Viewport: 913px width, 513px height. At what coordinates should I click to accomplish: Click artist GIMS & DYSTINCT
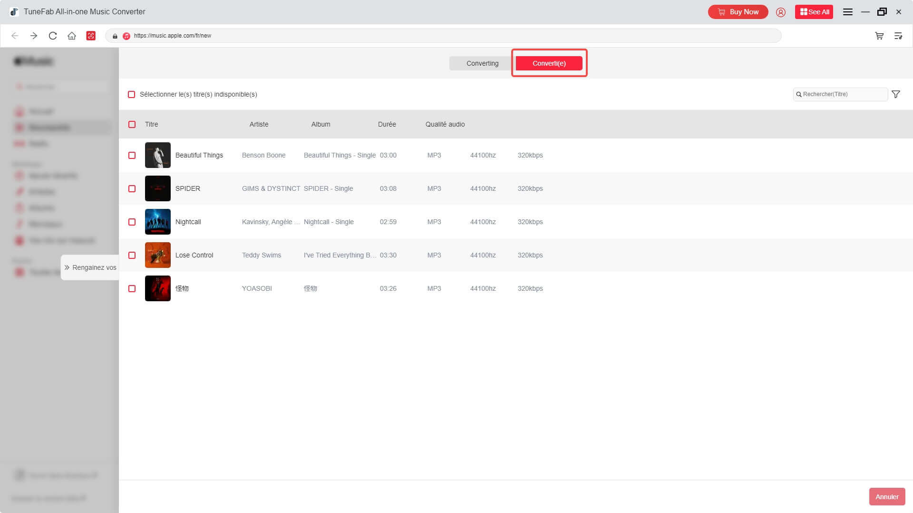tap(271, 188)
